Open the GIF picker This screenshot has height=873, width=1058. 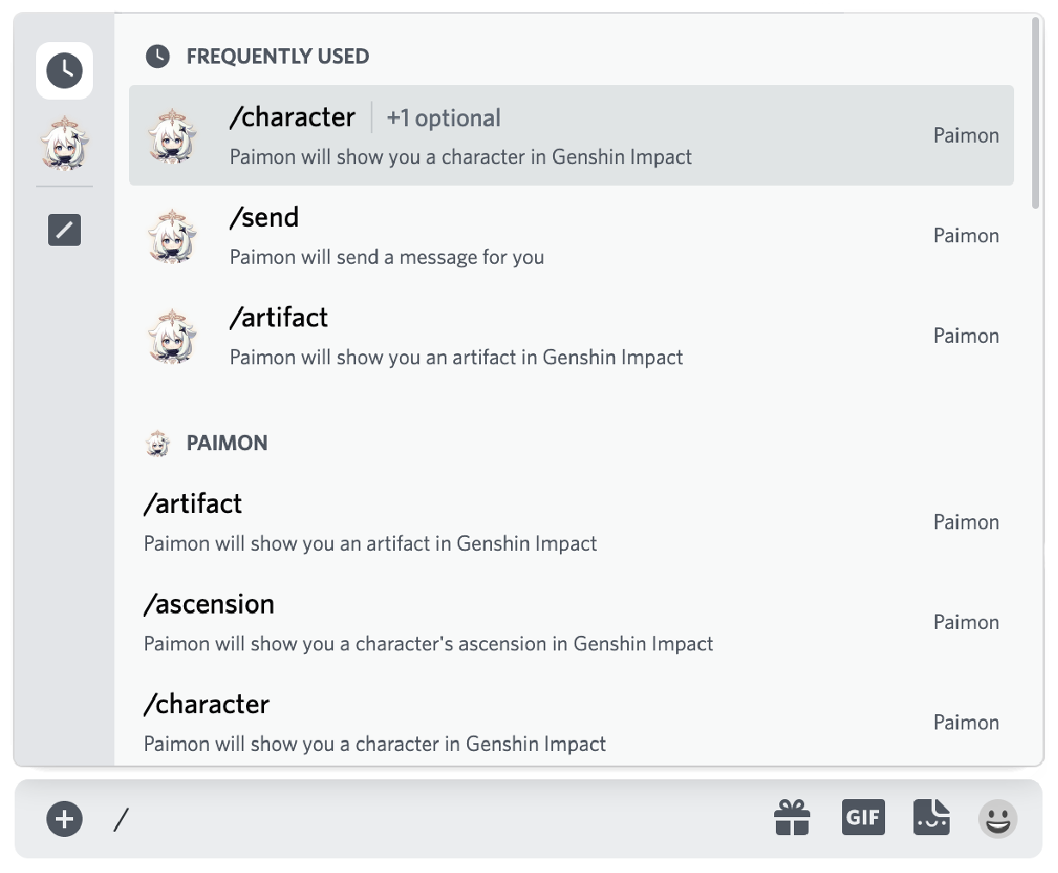click(863, 817)
